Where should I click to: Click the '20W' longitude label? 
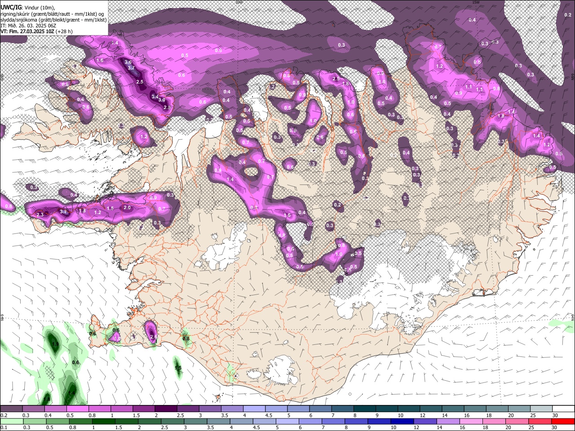point(239,2)
